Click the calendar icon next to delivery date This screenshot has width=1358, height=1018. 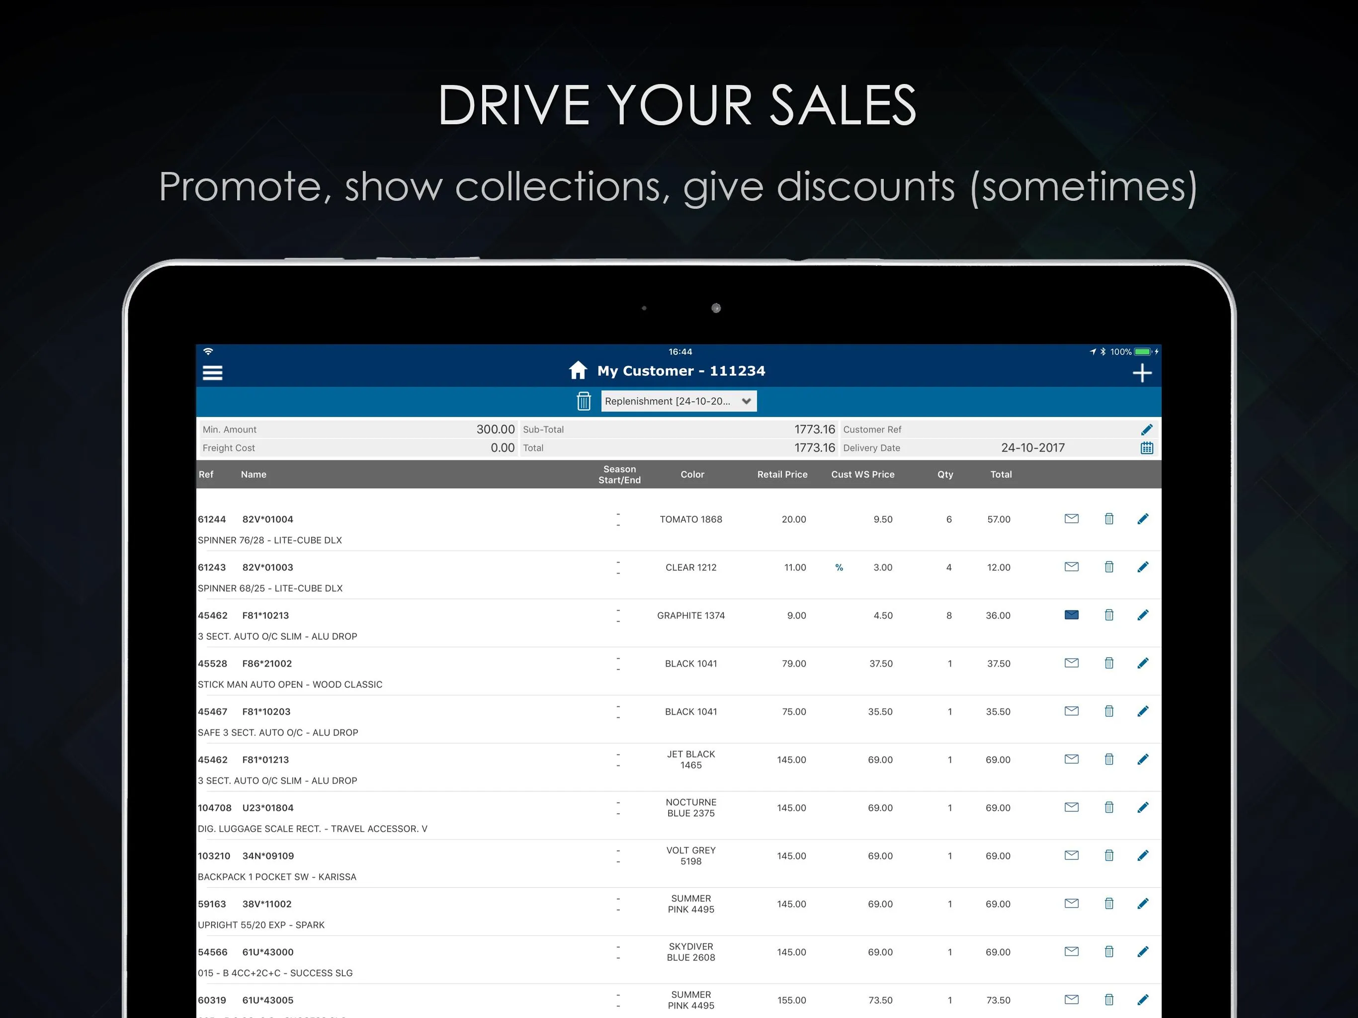click(1145, 448)
